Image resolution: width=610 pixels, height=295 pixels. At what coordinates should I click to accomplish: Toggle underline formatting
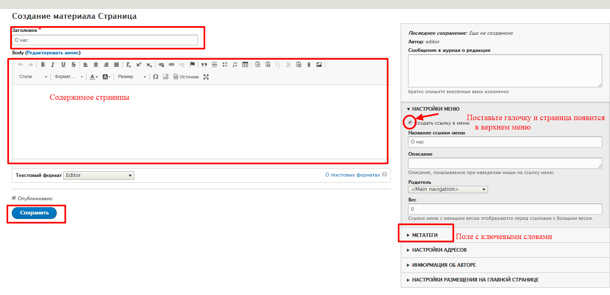coord(63,65)
